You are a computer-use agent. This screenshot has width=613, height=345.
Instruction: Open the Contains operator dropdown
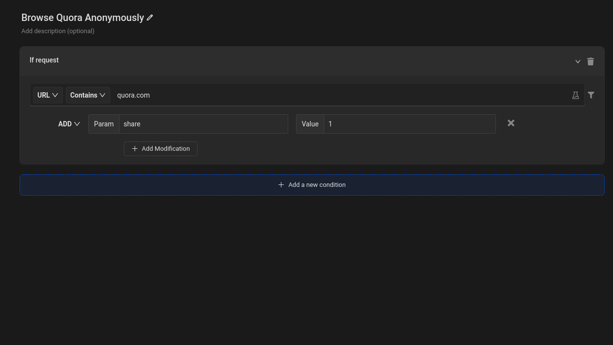88,95
